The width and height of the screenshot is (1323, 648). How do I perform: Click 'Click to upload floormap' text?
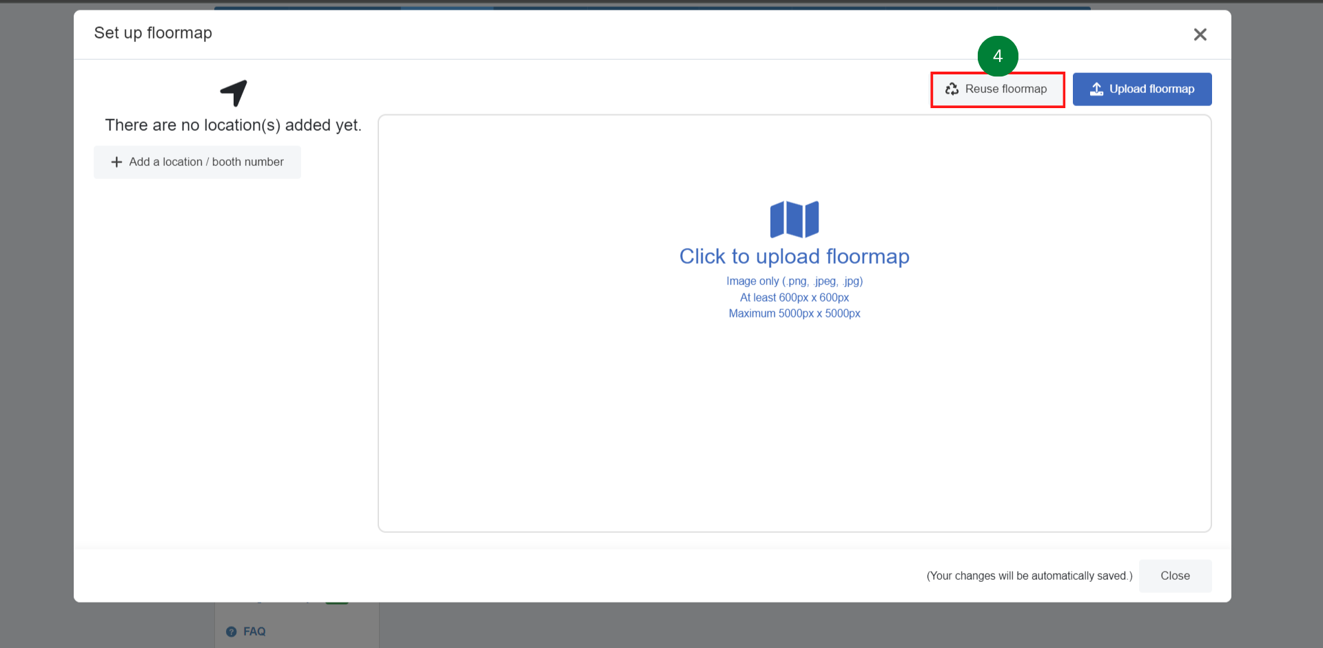point(794,256)
